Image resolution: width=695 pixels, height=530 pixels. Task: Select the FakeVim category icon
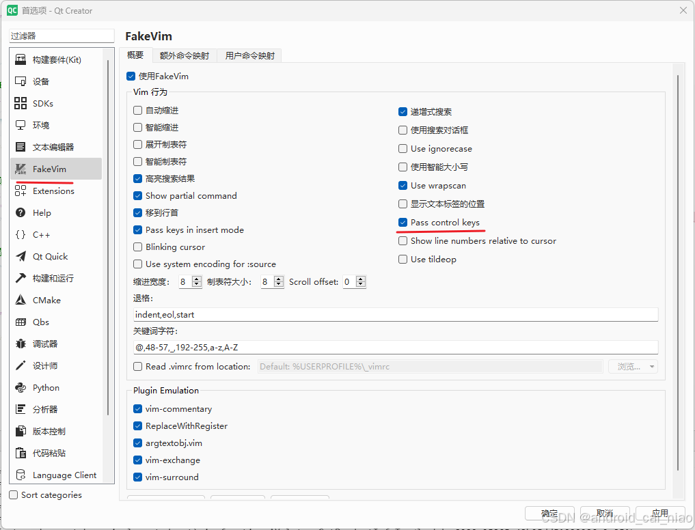click(x=21, y=169)
